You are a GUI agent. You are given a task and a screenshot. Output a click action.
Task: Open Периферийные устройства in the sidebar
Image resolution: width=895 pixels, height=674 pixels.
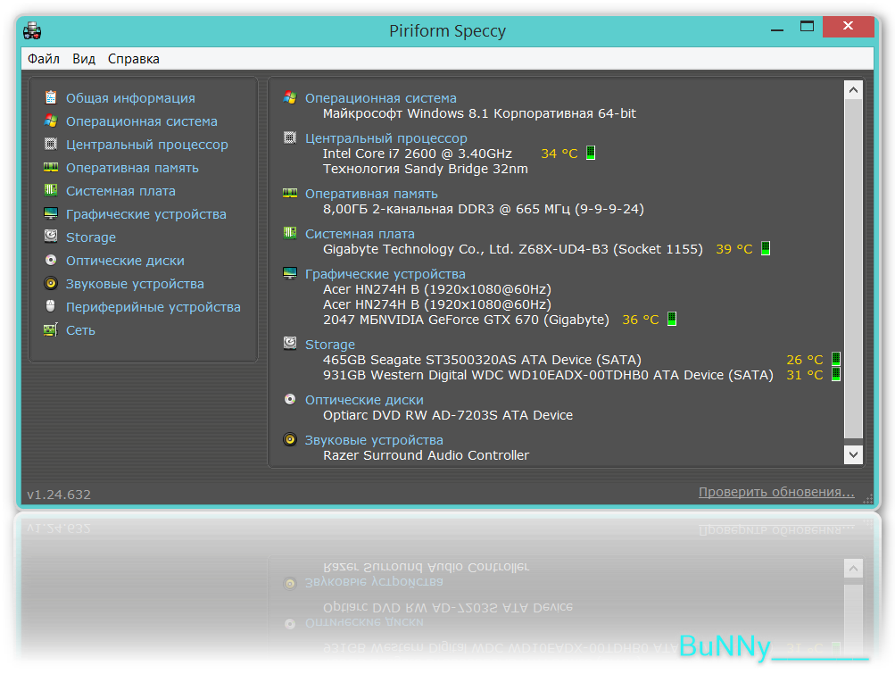pyautogui.click(x=153, y=307)
